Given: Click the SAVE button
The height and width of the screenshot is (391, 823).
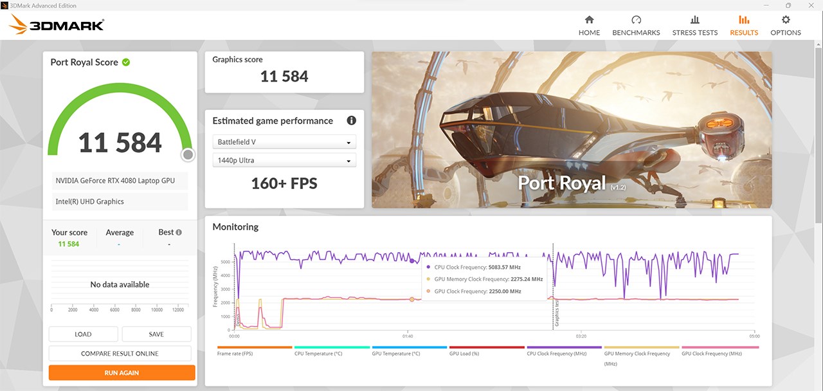Looking at the screenshot, I should (x=156, y=334).
